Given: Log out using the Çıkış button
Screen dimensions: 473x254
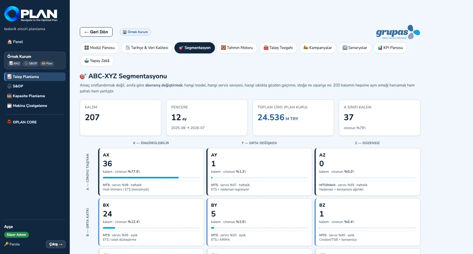Looking at the screenshot, I should click(x=56, y=244).
